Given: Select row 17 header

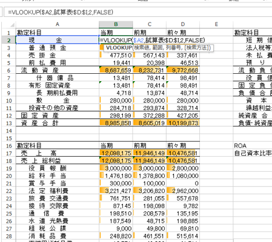Looking at the screenshot, I should point(9,153).
